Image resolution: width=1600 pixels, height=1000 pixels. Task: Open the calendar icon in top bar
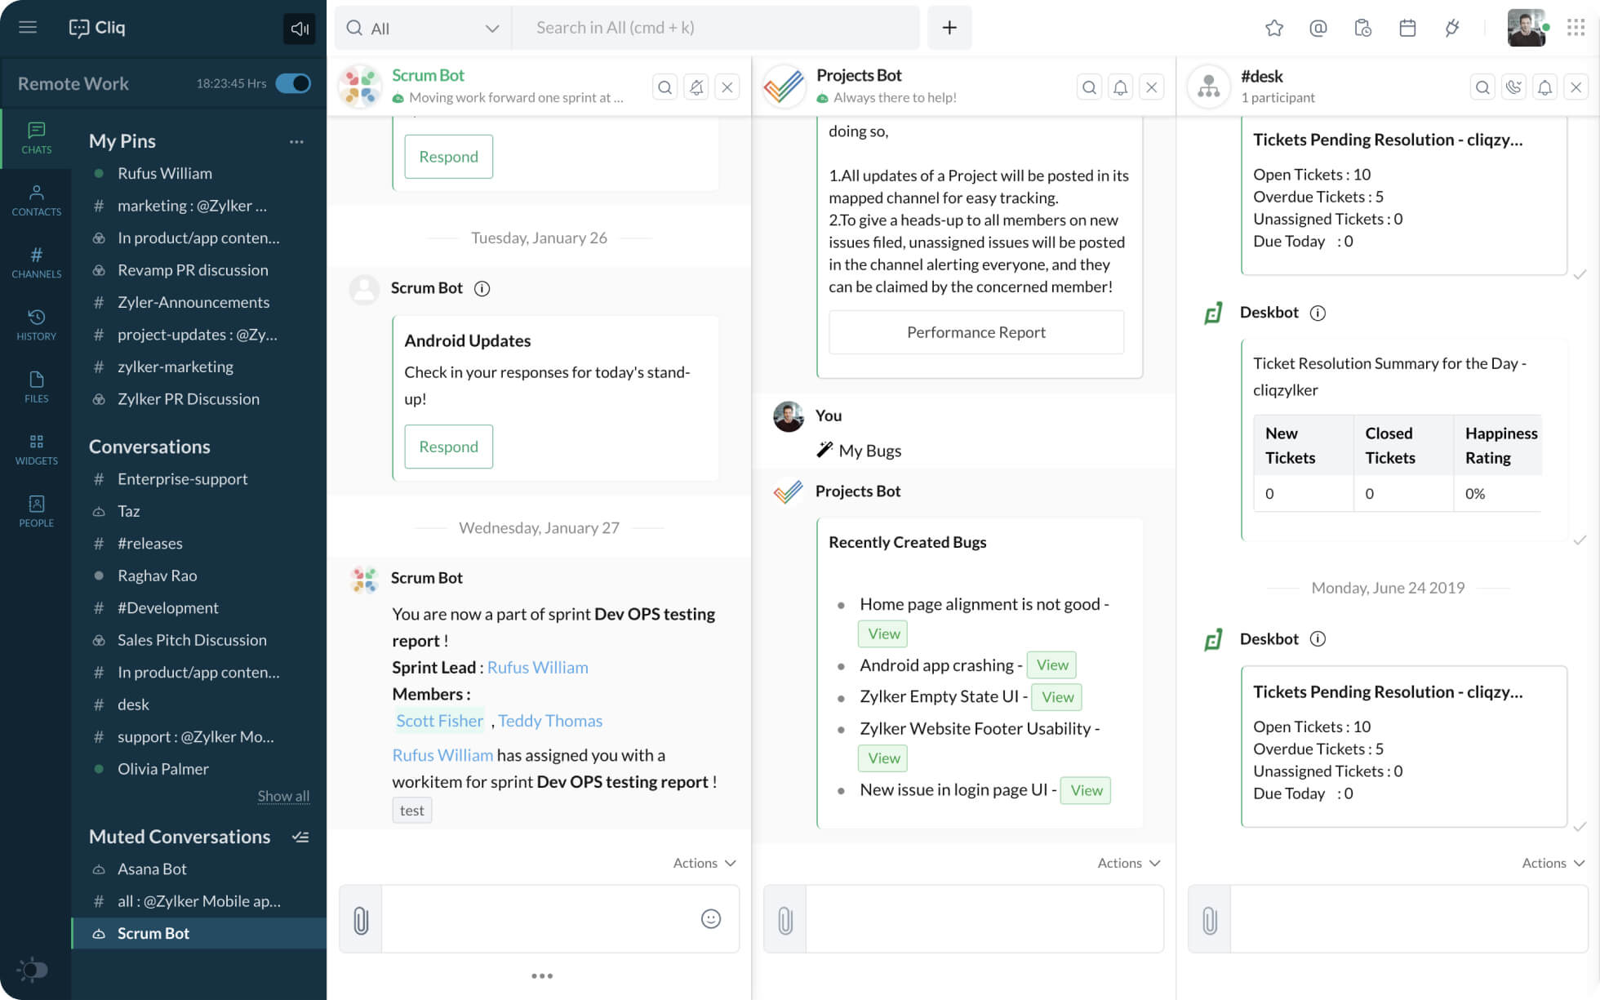pyautogui.click(x=1407, y=28)
